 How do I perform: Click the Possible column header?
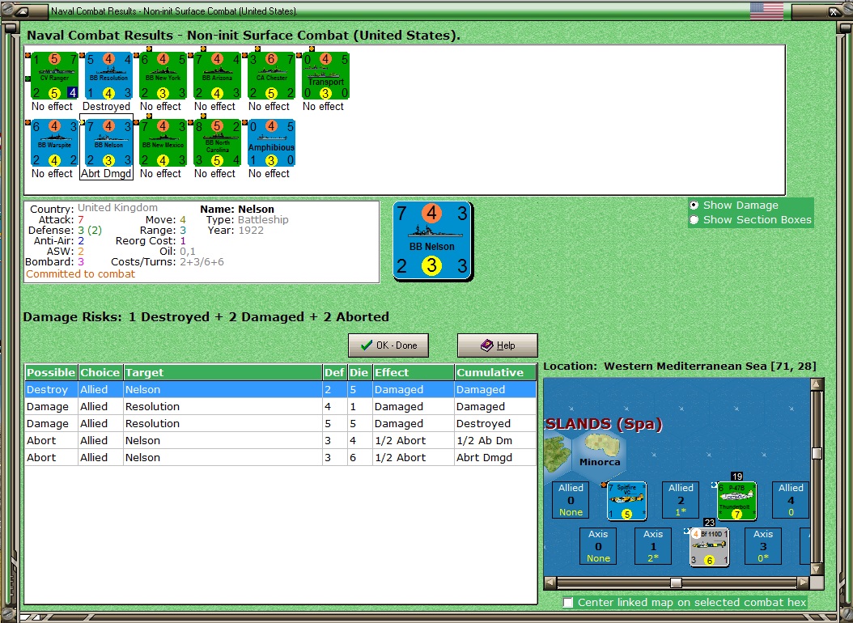pyautogui.click(x=51, y=372)
